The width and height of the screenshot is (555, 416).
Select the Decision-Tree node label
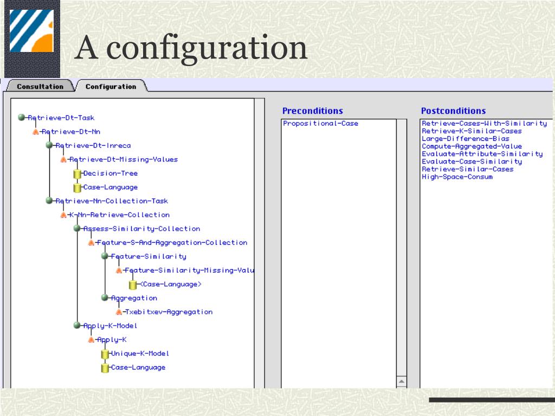coord(111,173)
